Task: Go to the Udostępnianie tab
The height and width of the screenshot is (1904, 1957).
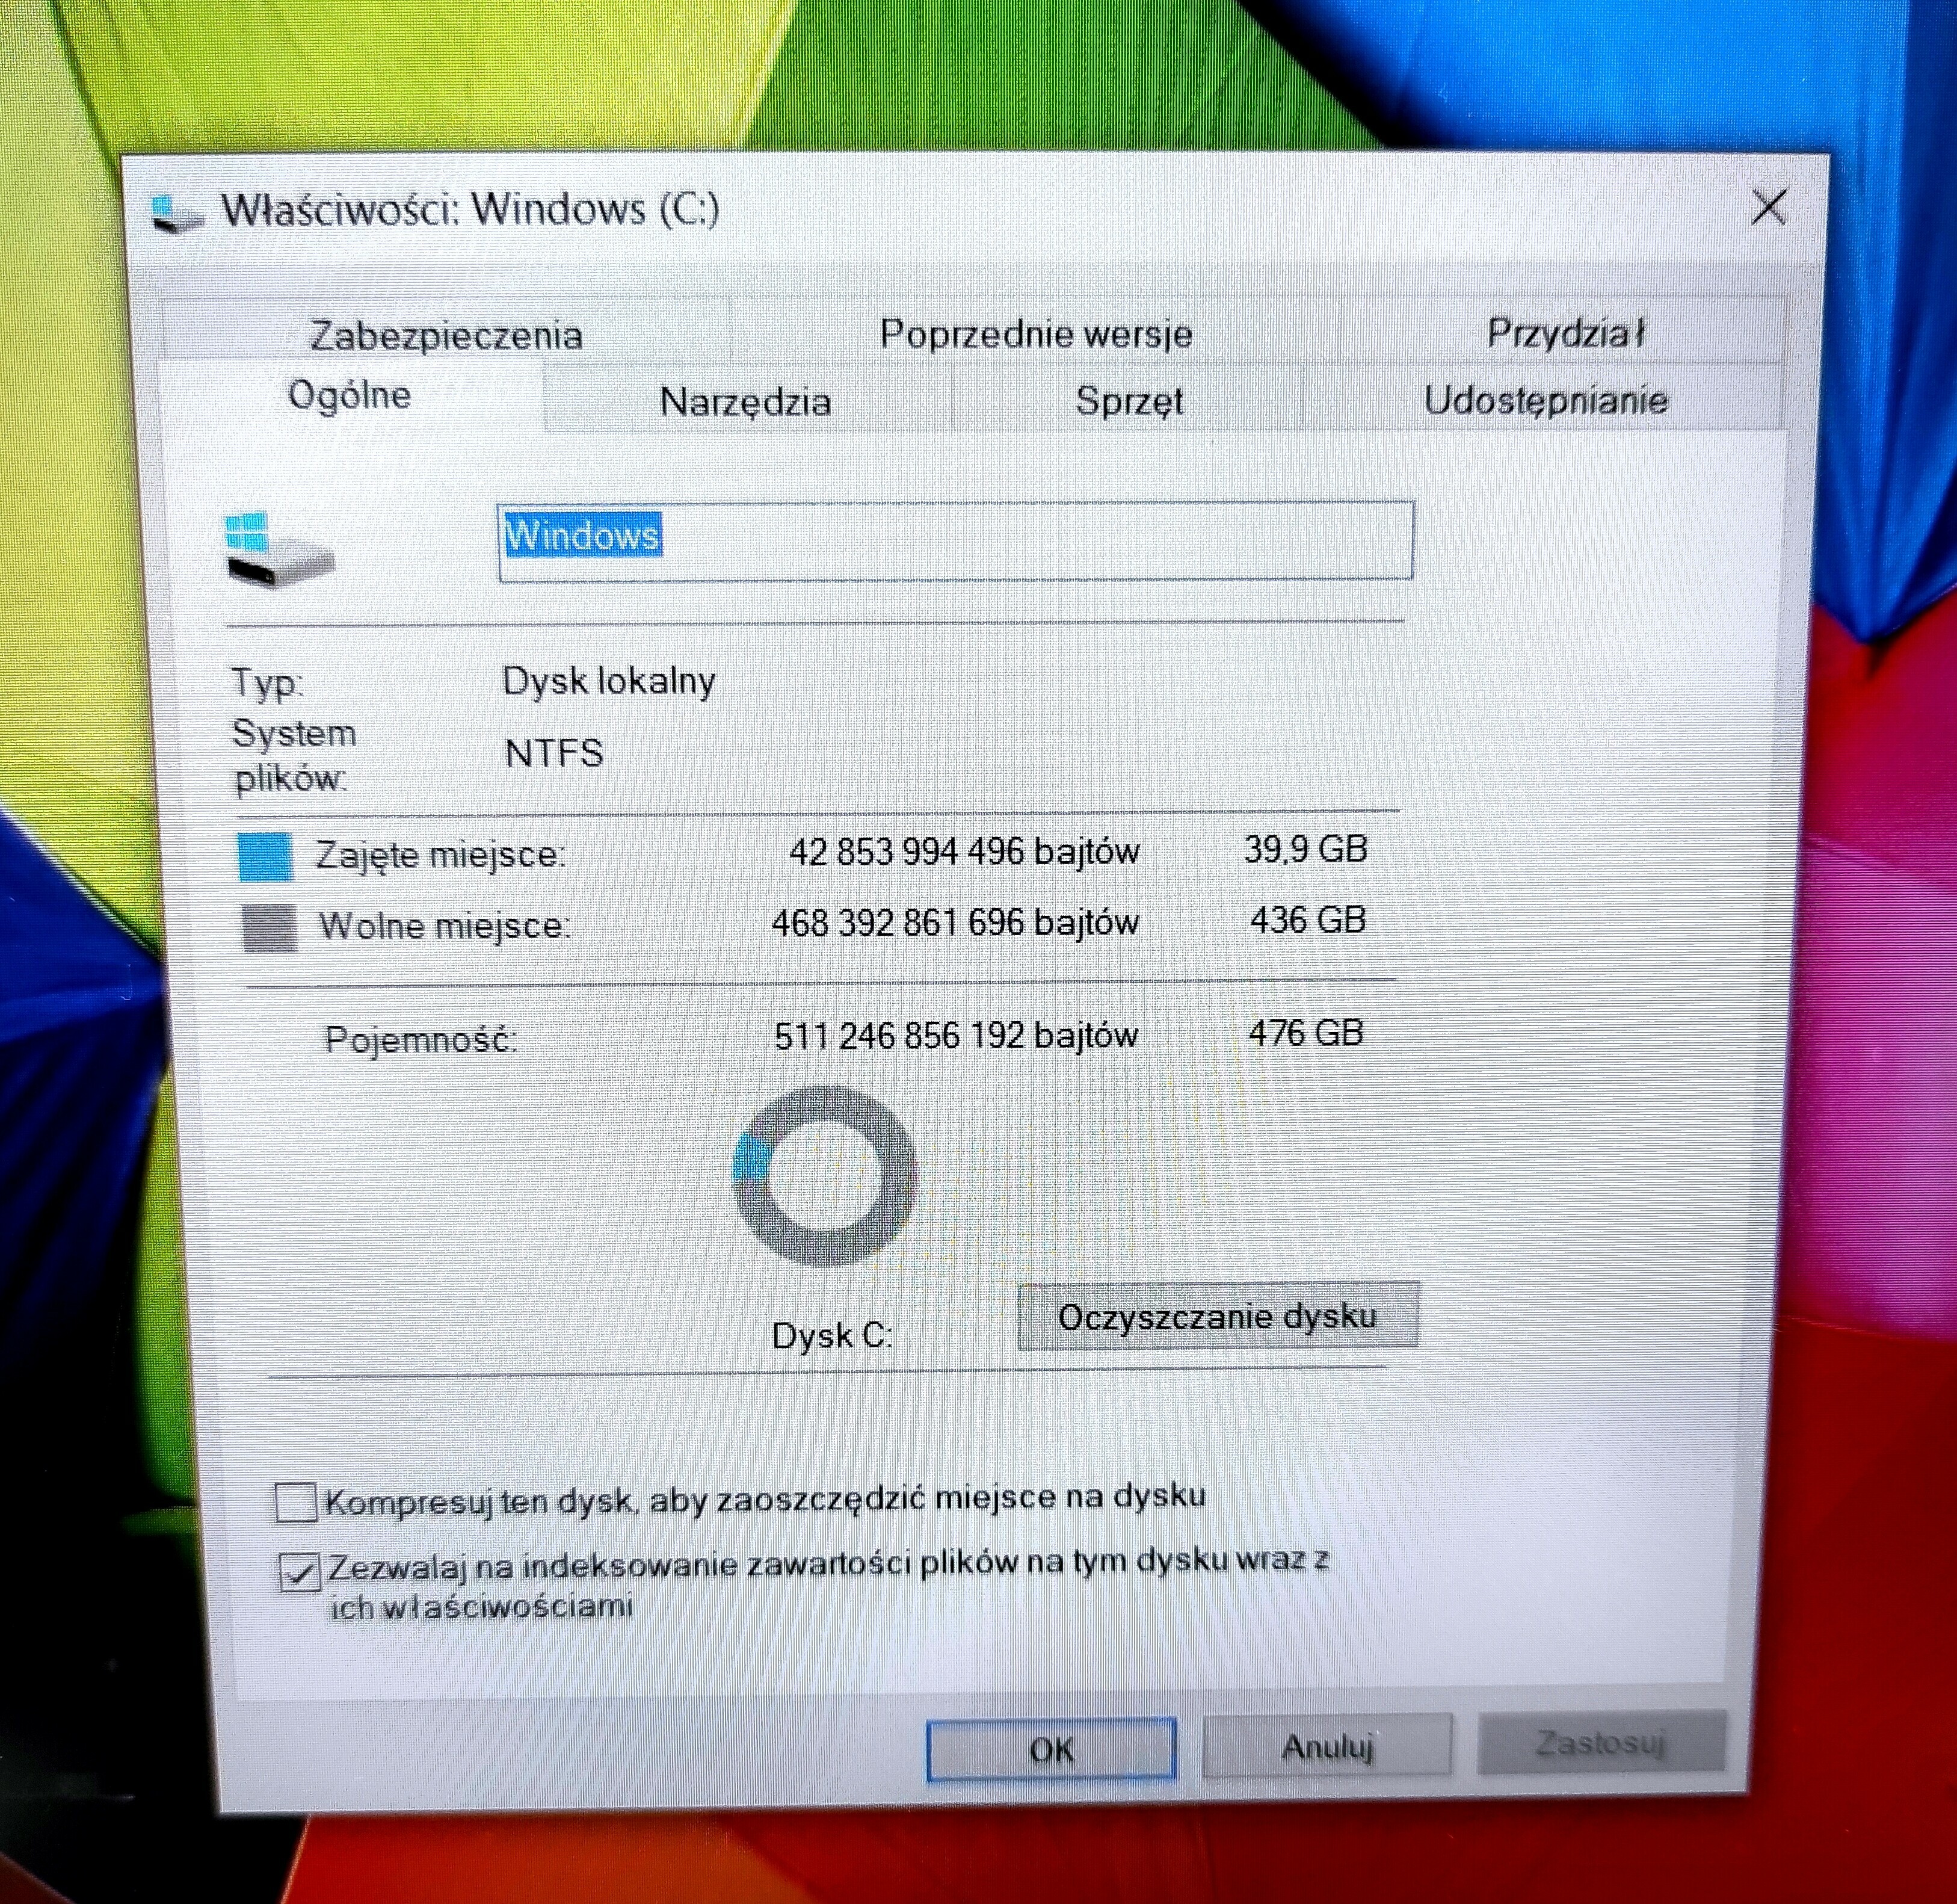Action: pyautogui.click(x=1546, y=400)
